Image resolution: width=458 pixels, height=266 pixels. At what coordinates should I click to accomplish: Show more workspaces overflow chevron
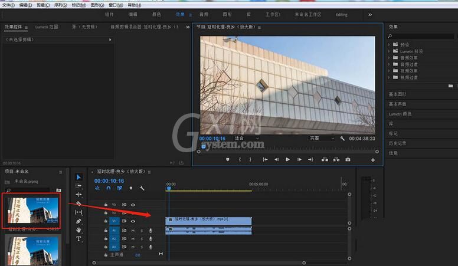click(x=370, y=15)
